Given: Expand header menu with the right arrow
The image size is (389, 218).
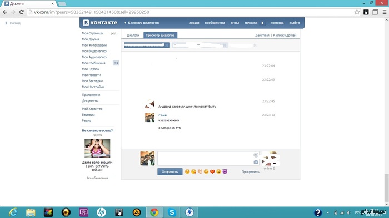Looking at the screenshot, I should (x=262, y=23).
